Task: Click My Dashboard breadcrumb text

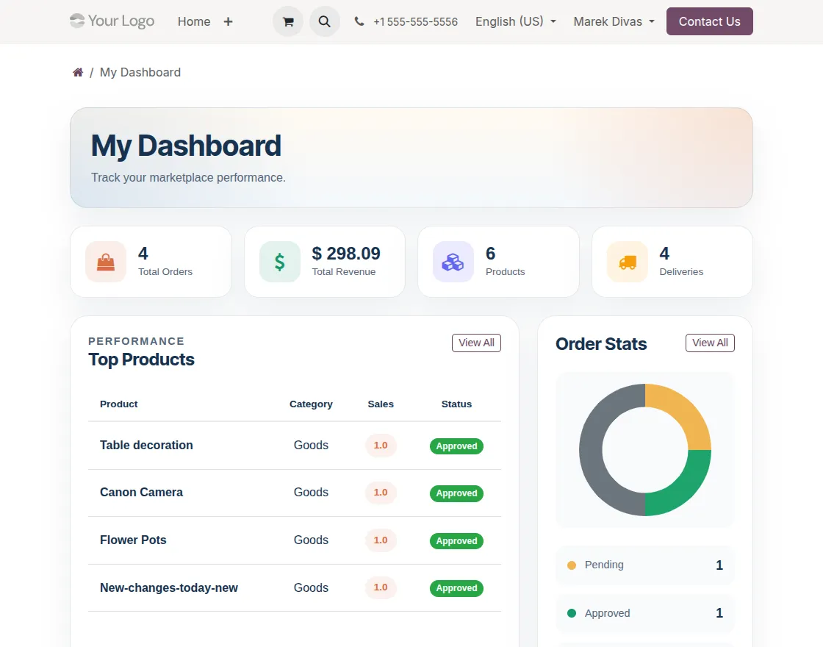Action: coord(140,73)
